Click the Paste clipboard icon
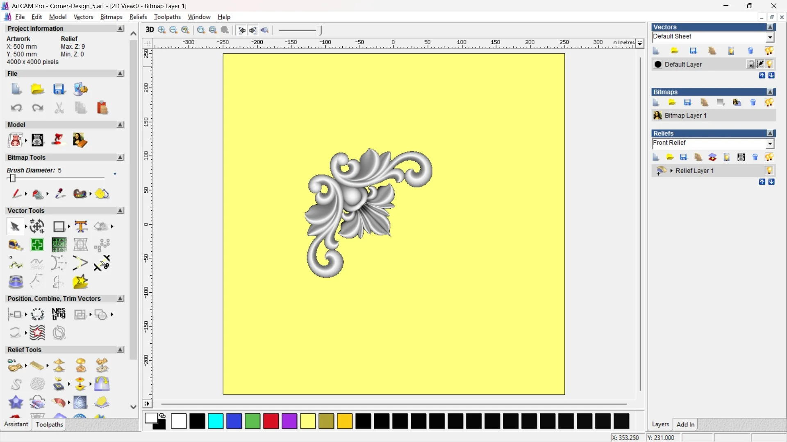The width and height of the screenshot is (787, 442). coord(102,108)
